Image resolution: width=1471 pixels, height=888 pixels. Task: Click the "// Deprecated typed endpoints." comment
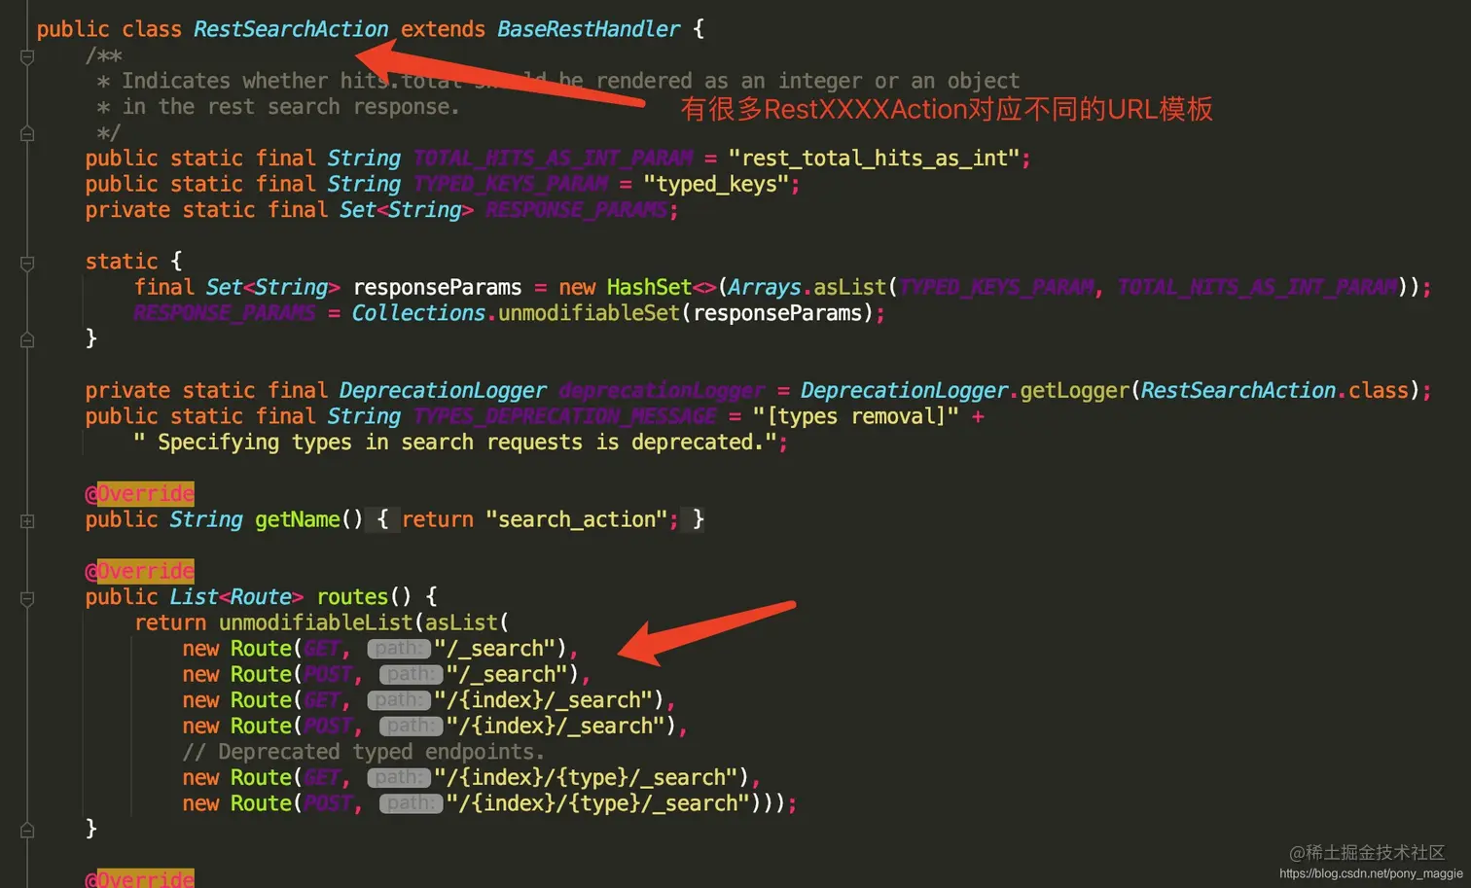[364, 752]
